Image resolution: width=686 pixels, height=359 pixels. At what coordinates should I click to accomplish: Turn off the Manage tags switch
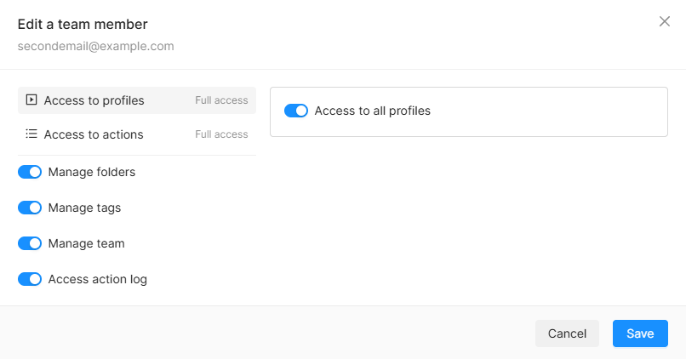(x=30, y=208)
